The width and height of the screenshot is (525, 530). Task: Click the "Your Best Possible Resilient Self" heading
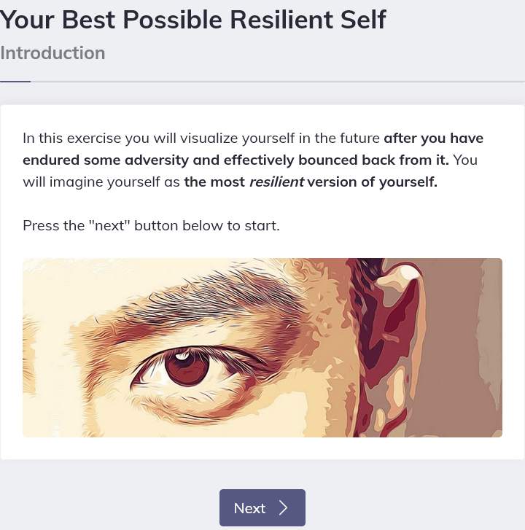click(x=193, y=20)
